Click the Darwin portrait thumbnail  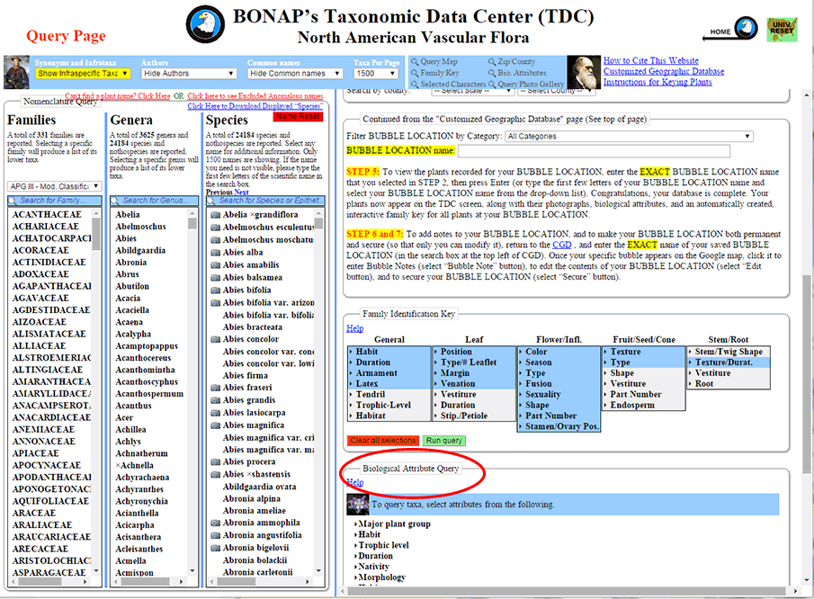pyautogui.click(x=584, y=72)
